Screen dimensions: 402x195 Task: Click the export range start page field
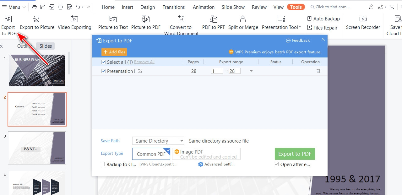click(217, 71)
